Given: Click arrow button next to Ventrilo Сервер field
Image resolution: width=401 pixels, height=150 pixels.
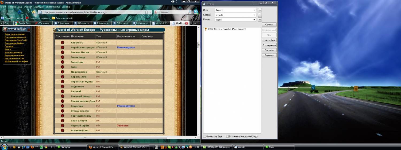Looking at the screenshot, I should [x=260, y=15].
